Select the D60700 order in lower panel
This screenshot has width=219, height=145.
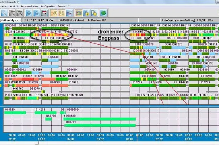(x=51, y=116)
